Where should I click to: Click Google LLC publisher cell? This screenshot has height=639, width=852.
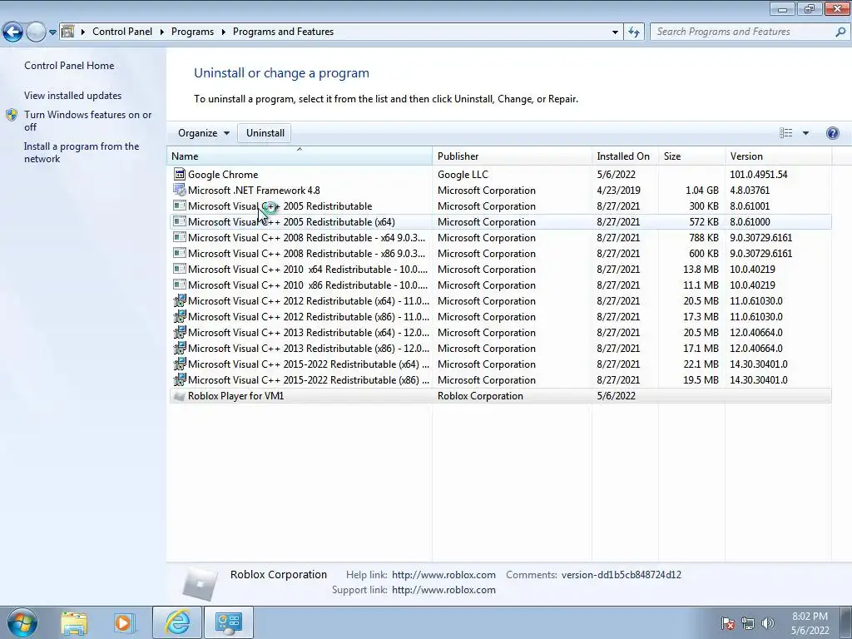[463, 175]
